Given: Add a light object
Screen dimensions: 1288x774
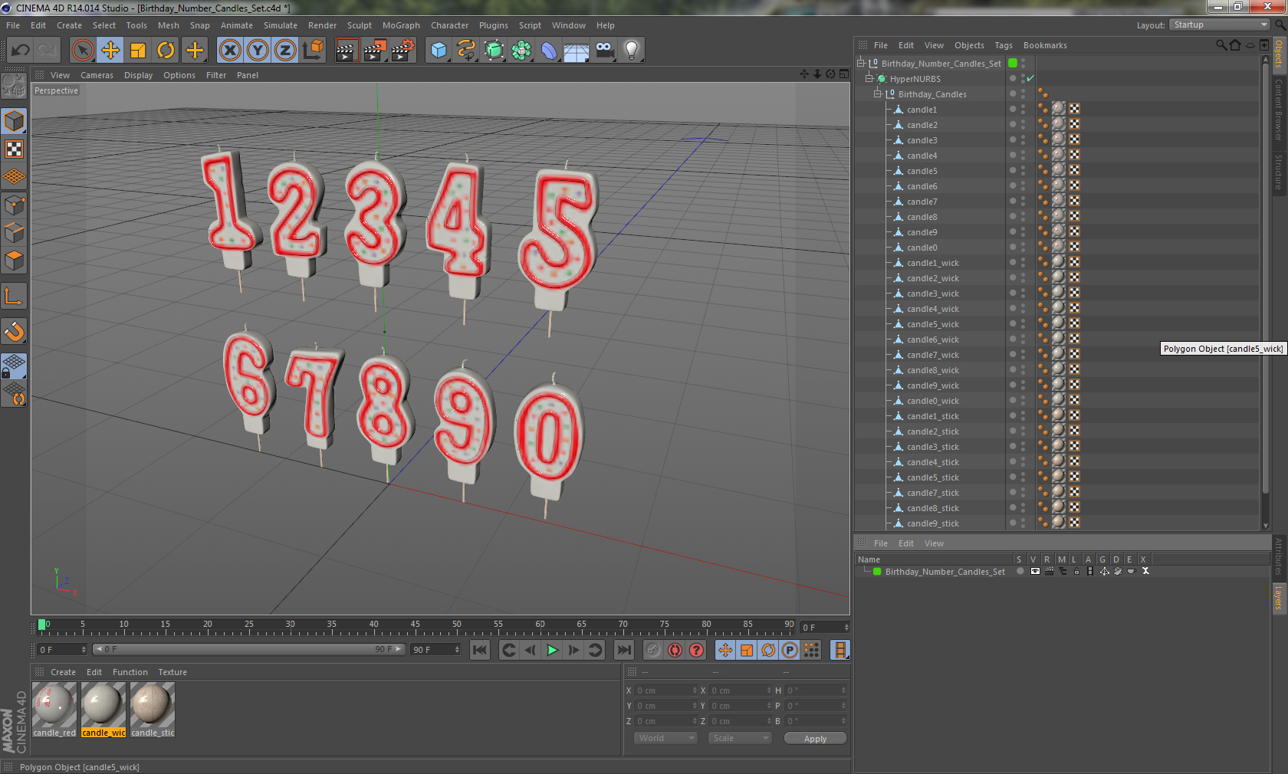Looking at the screenshot, I should (x=632, y=51).
